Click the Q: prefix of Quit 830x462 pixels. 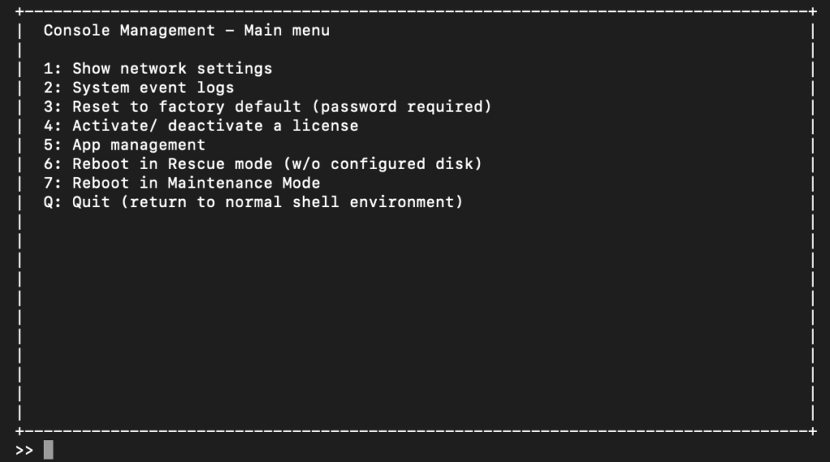click(x=53, y=202)
